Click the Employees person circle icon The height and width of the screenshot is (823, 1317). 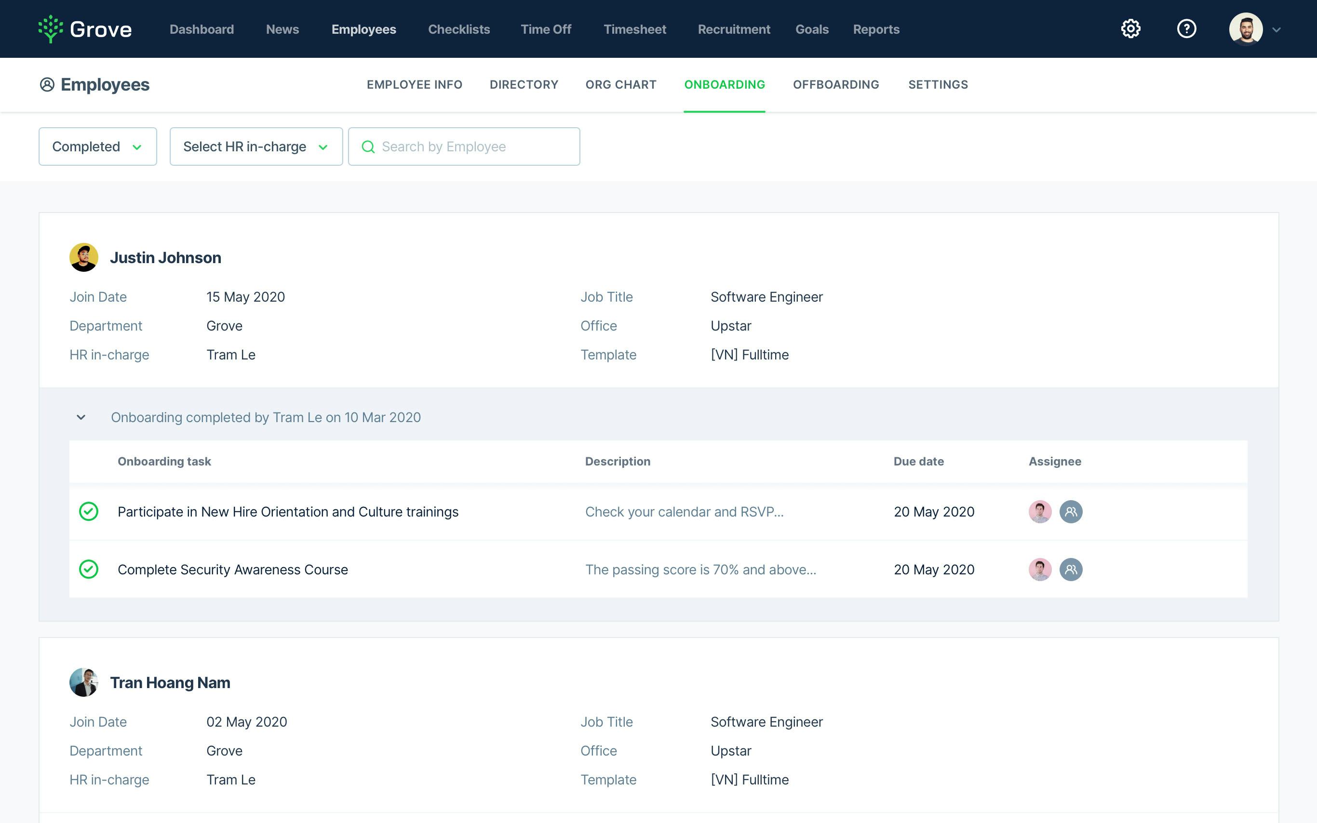pyautogui.click(x=47, y=84)
